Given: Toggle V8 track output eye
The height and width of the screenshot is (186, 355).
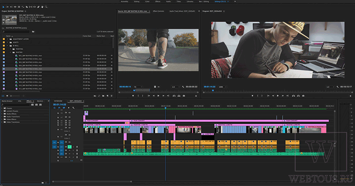Looking at the screenshot, I should coord(70,113).
